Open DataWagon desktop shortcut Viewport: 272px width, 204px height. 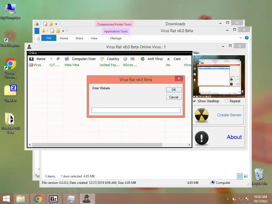click(10, 38)
